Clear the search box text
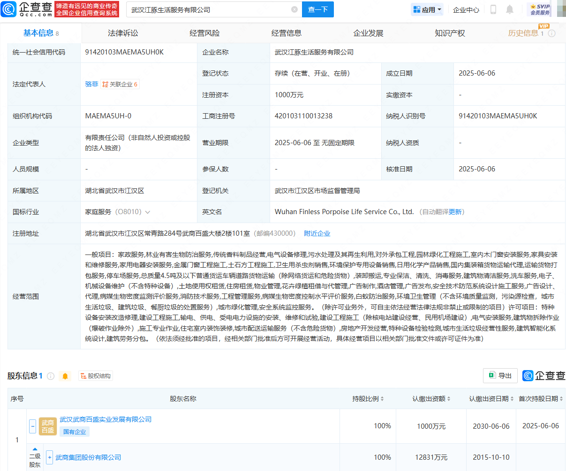 (x=294, y=9)
